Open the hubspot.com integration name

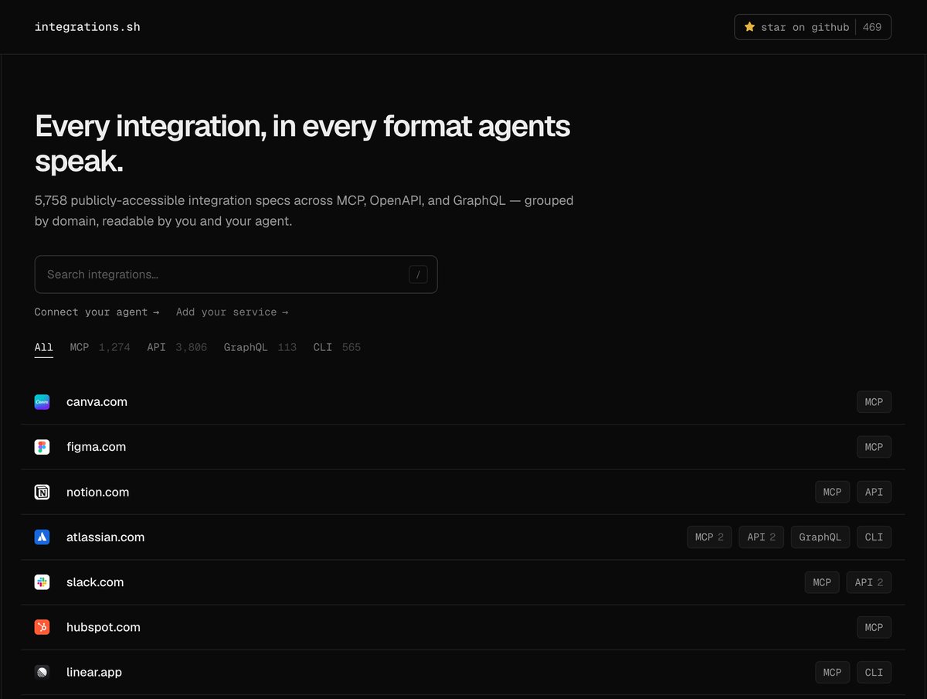pyautogui.click(x=104, y=627)
